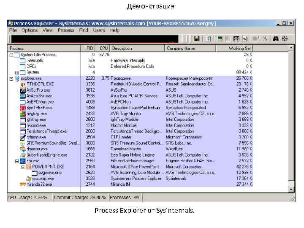
Task: Click the crosshair Find Window's Process icon
Action: point(285,38)
